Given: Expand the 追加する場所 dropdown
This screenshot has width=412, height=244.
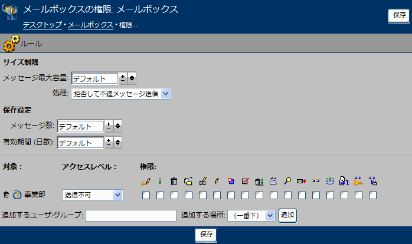Looking at the screenshot, I should coord(251,216).
